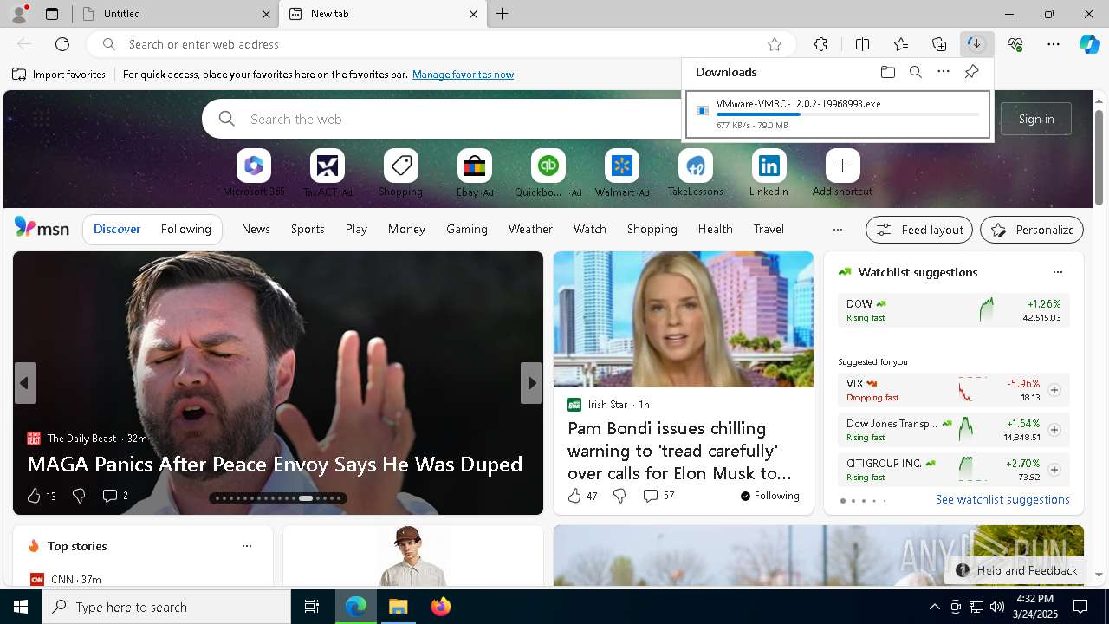1109x624 pixels.
Task: Switch to the Untitled tab
Action: pos(173,14)
